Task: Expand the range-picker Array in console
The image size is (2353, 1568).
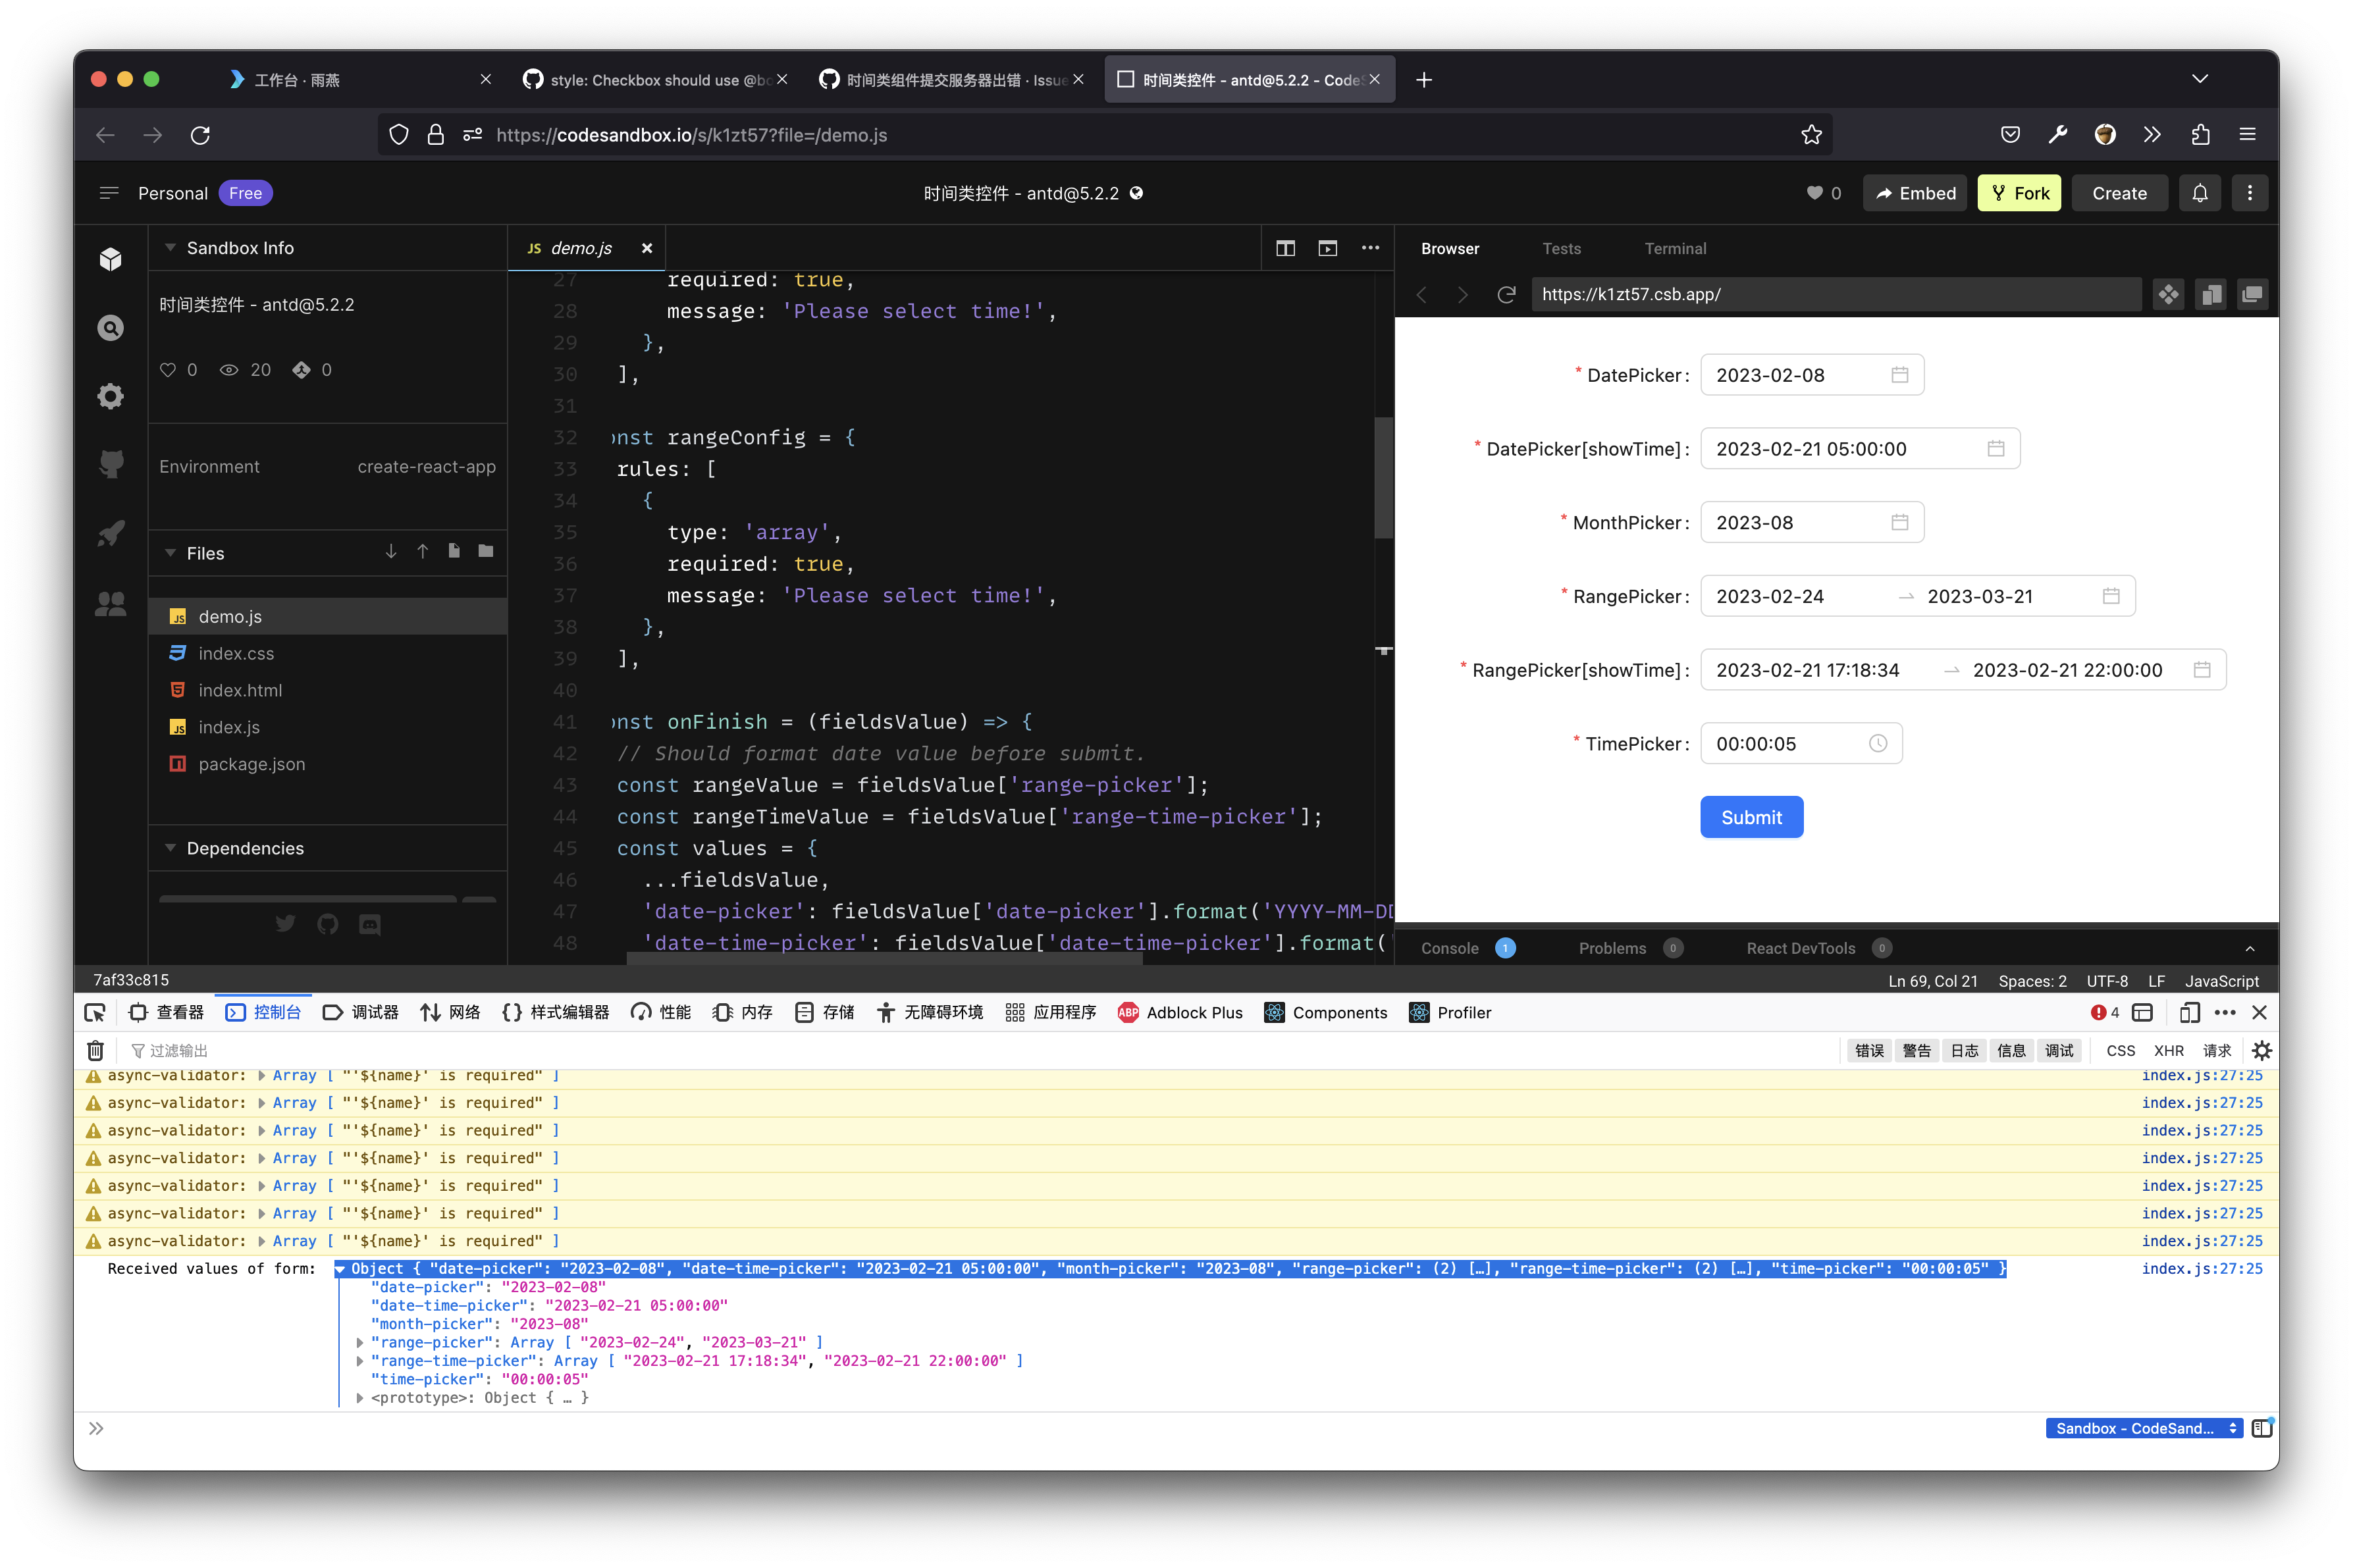Action: pos(360,1342)
